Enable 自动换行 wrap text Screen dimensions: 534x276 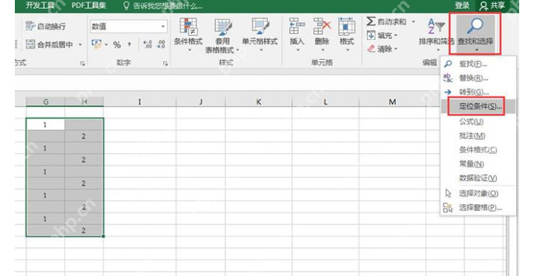coord(46,26)
